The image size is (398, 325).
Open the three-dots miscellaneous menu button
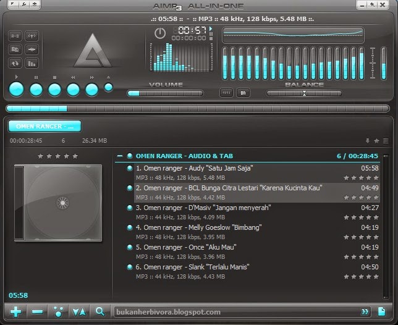[x=58, y=312]
